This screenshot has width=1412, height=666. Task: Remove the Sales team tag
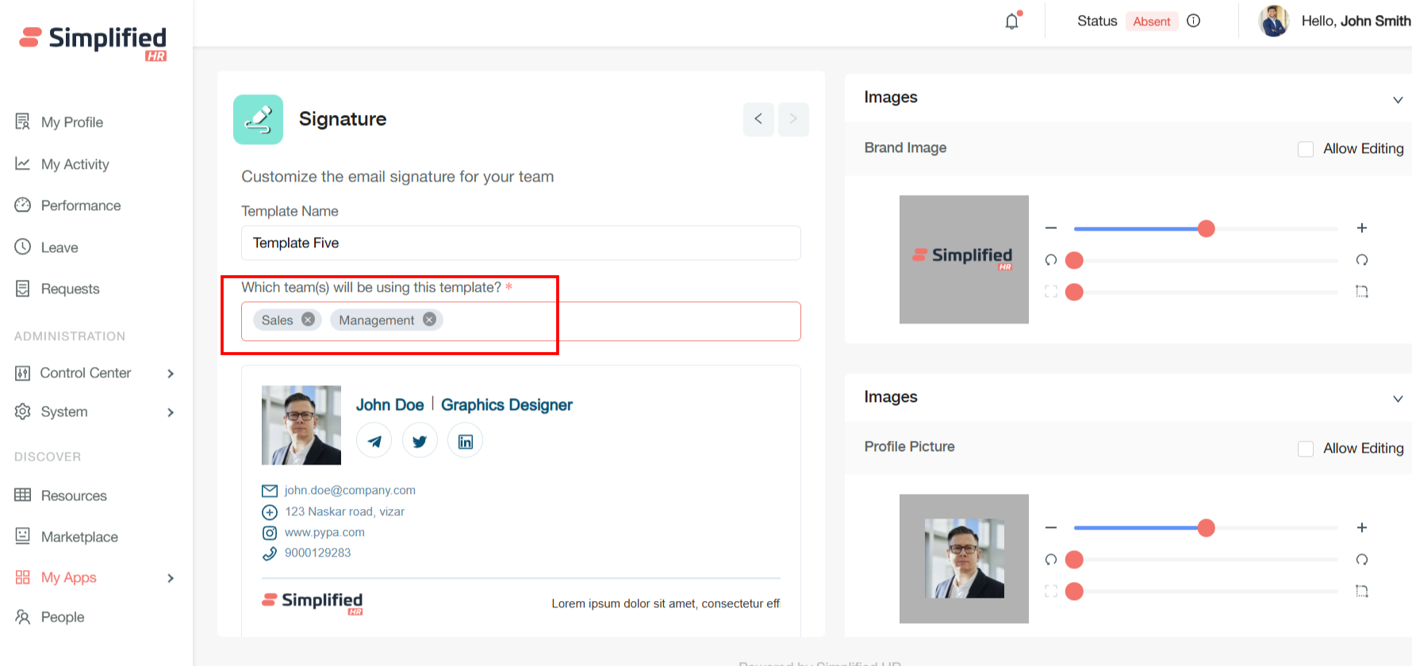point(308,320)
